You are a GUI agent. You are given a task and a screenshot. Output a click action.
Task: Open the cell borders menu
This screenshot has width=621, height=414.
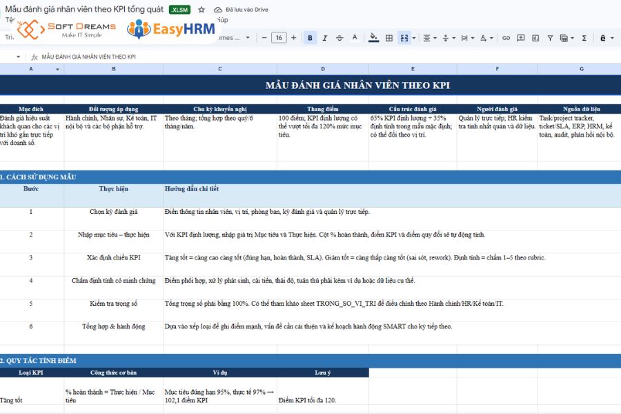(389, 38)
